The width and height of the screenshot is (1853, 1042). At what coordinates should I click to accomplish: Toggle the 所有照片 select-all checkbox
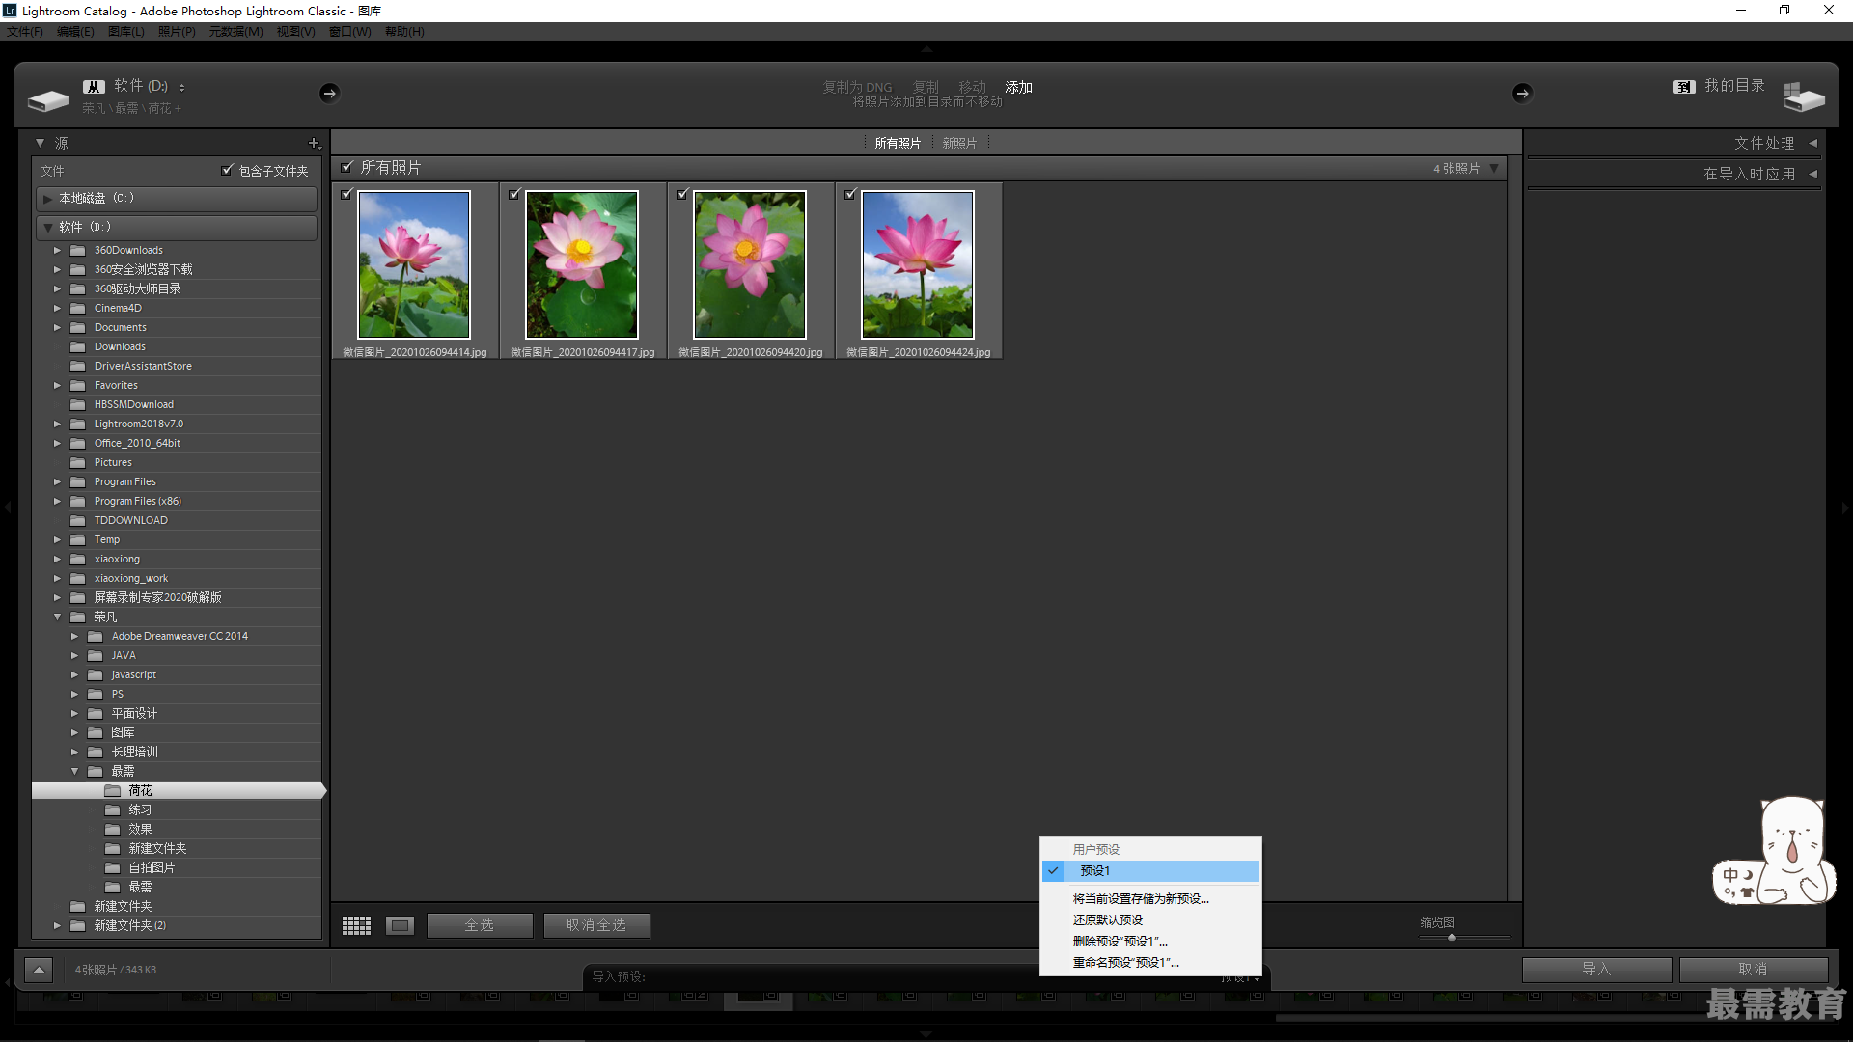(x=347, y=167)
